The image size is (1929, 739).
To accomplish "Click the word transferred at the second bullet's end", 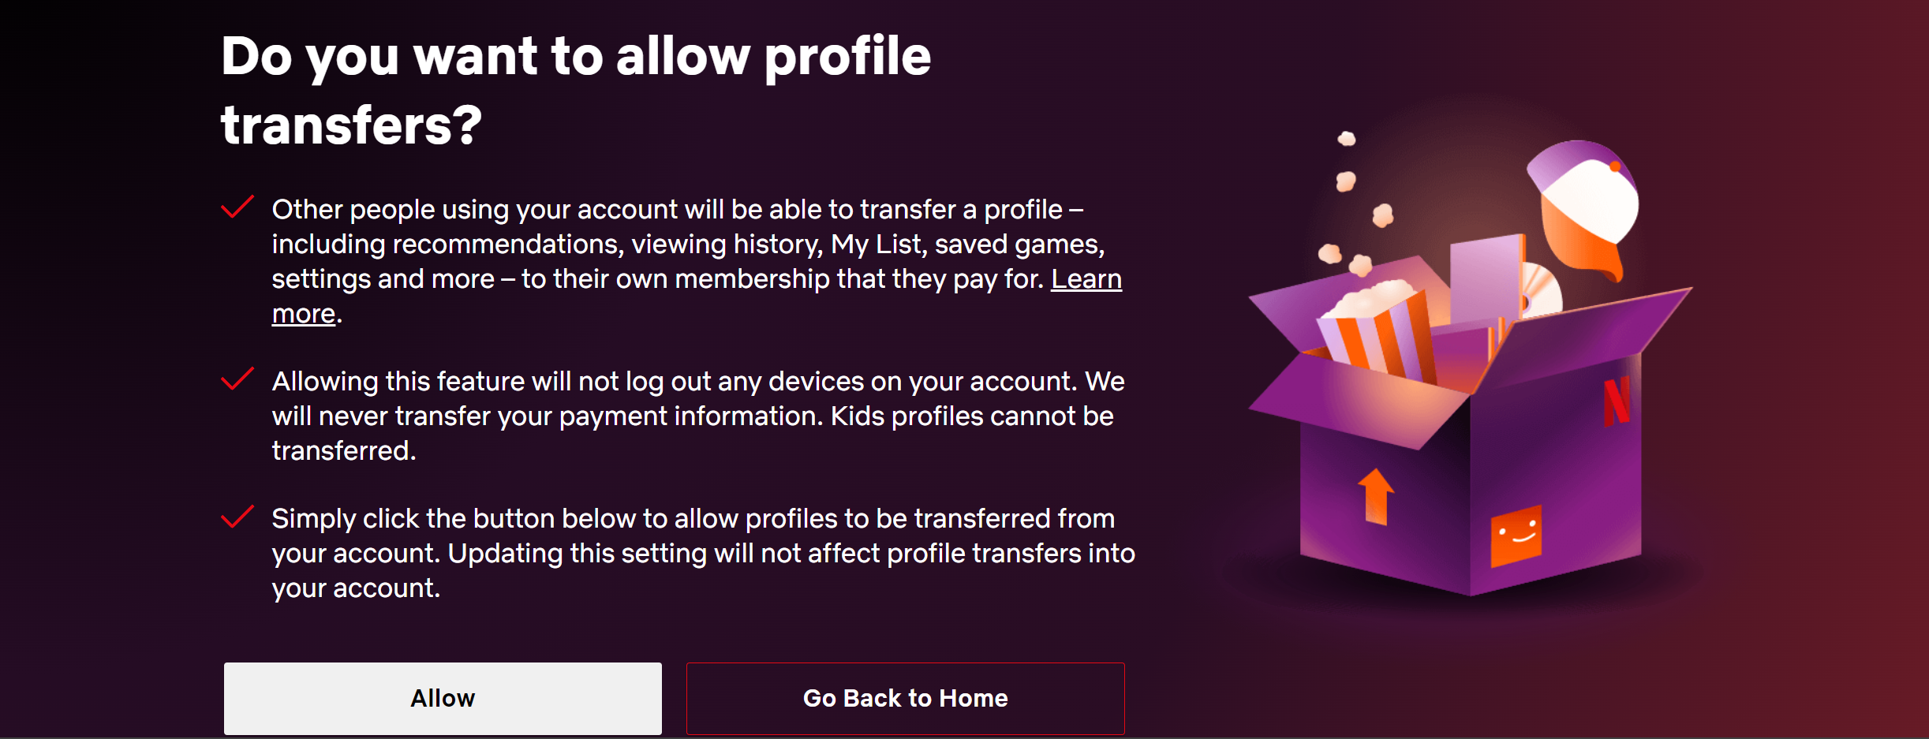I will [342, 450].
